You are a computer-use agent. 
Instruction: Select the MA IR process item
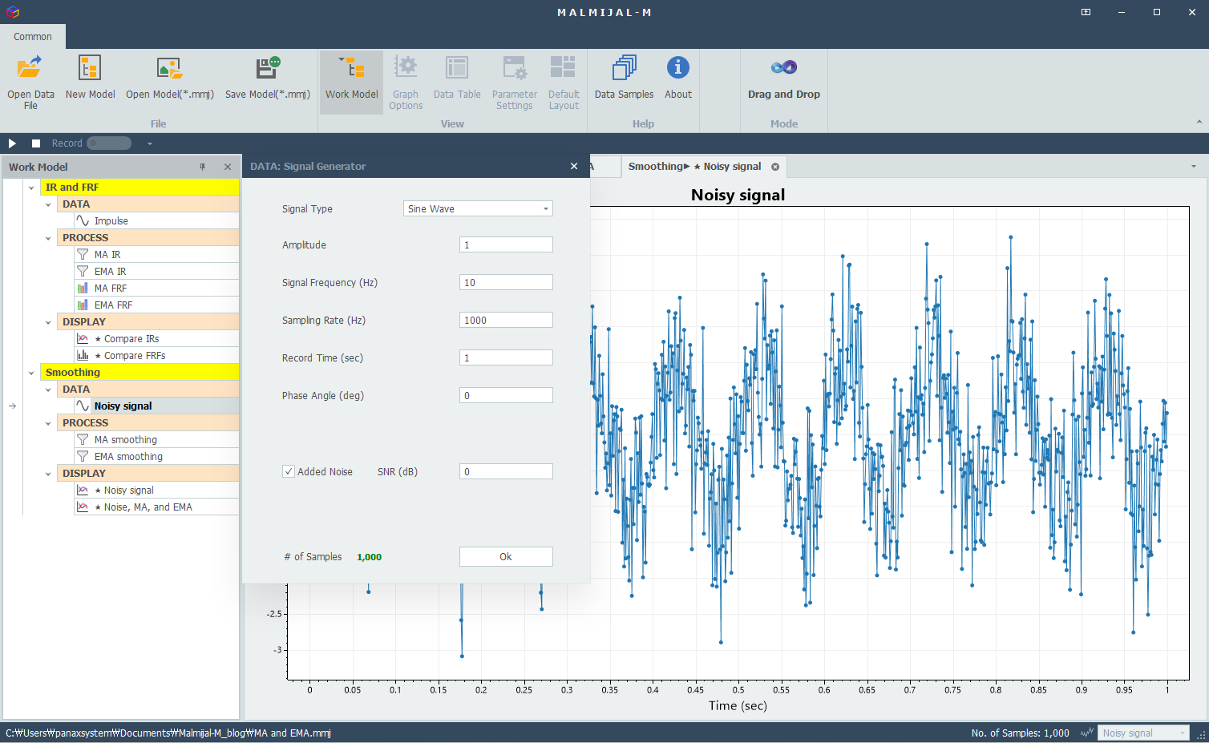(x=156, y=255)
